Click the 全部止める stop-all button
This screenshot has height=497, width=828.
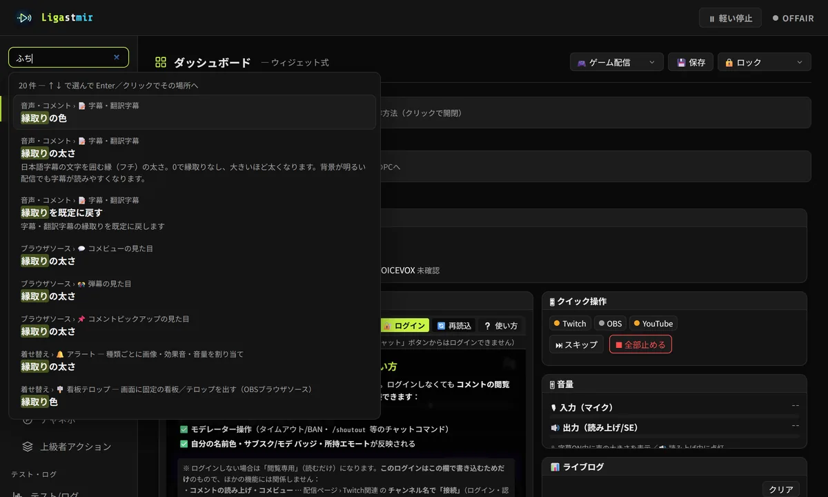click(640, 344)
